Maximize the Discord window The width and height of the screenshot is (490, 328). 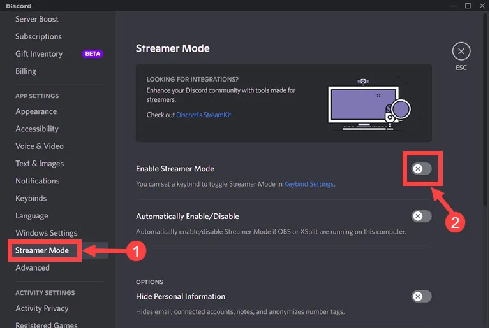point(468,6)
